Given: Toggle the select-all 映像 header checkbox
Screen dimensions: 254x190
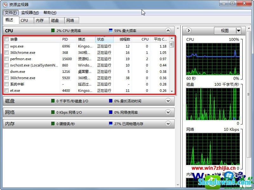Looking at the screenshot, I should [6, 39].
